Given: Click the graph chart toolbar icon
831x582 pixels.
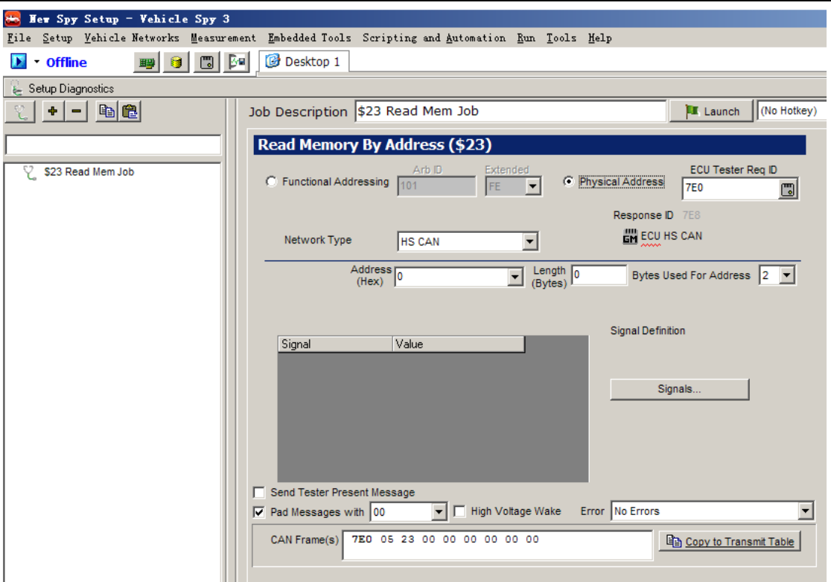Looking at the screenshot, I should (x=237, y=63).
